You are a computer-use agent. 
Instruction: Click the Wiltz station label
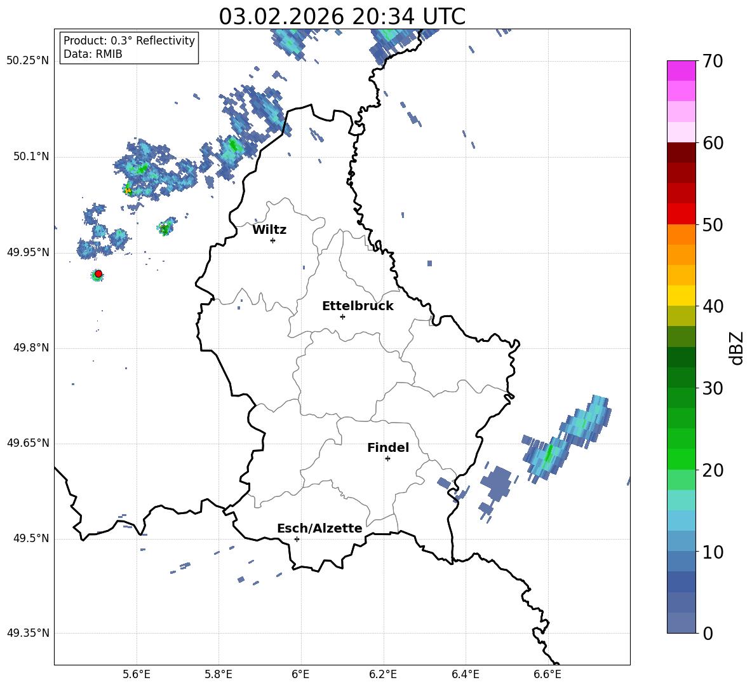click(x=269, y=230)
